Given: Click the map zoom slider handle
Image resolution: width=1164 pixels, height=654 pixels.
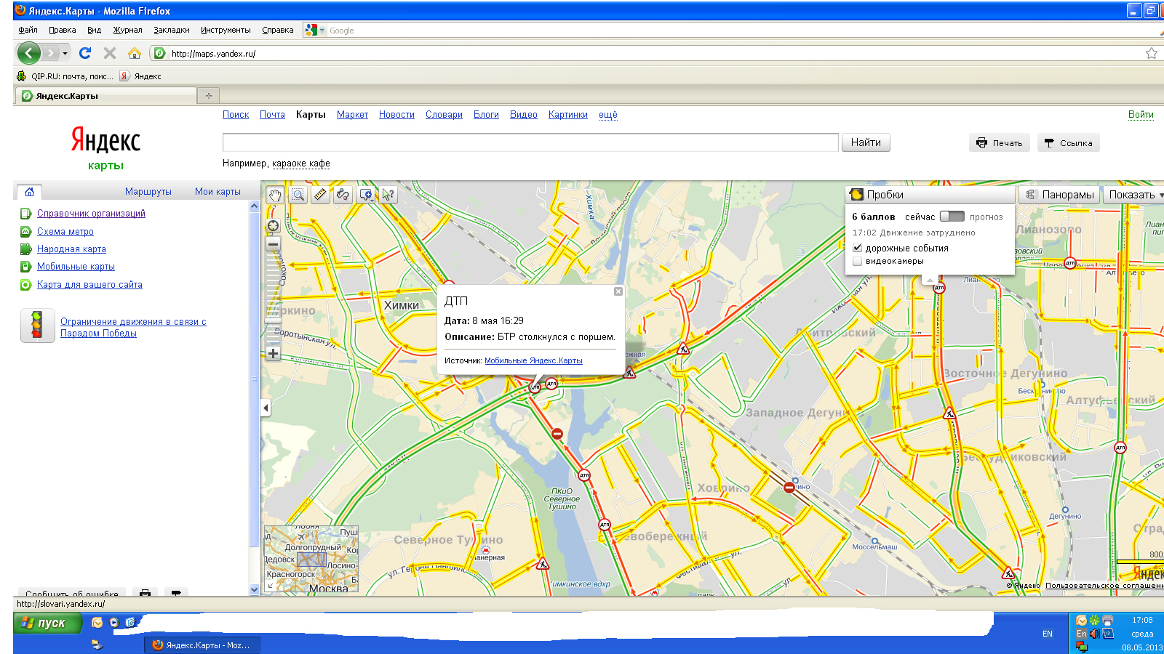Looking at the screenshot, I should tap(273, 320).
